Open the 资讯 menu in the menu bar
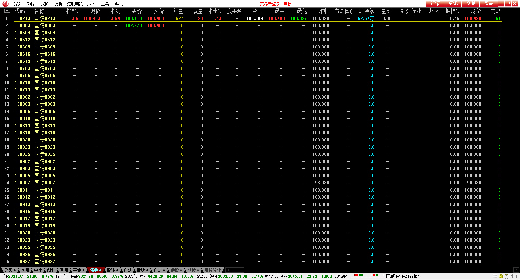Image resolution: width=520 pixels, height=280 pixels. (91, 4)
